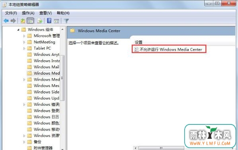Expand the 备份 tree node

tap(24, 142)
